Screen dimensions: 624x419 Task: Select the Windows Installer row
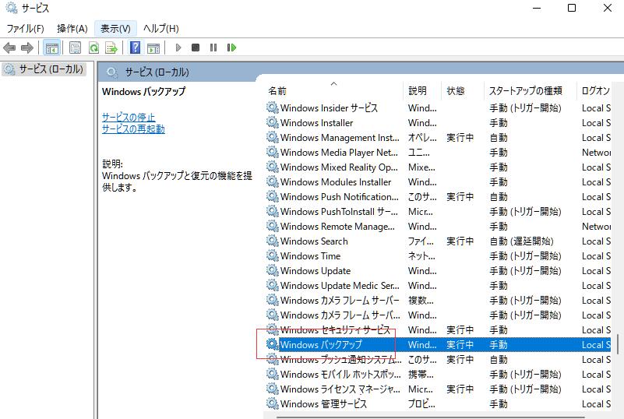click(438, 123)
